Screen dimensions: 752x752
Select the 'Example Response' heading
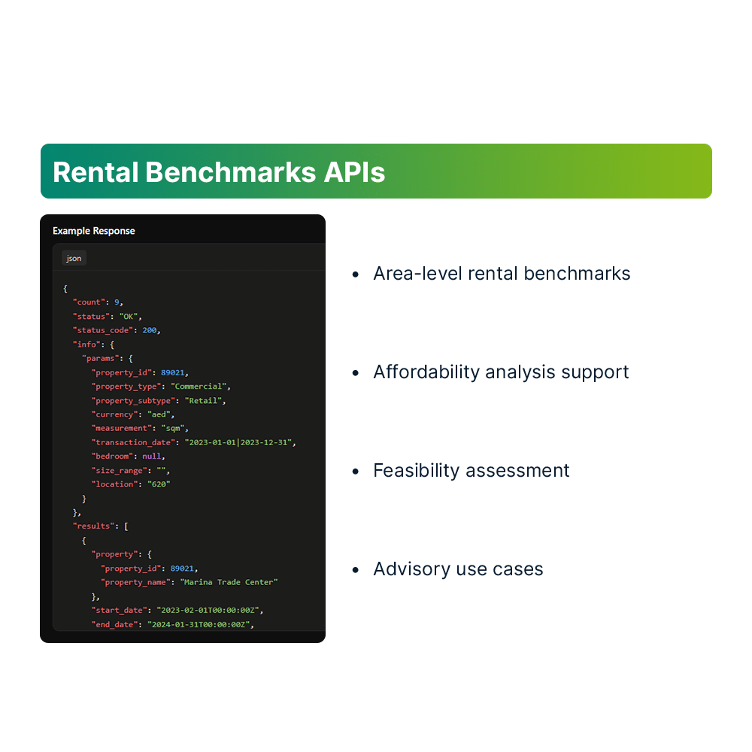pos(93,231)
